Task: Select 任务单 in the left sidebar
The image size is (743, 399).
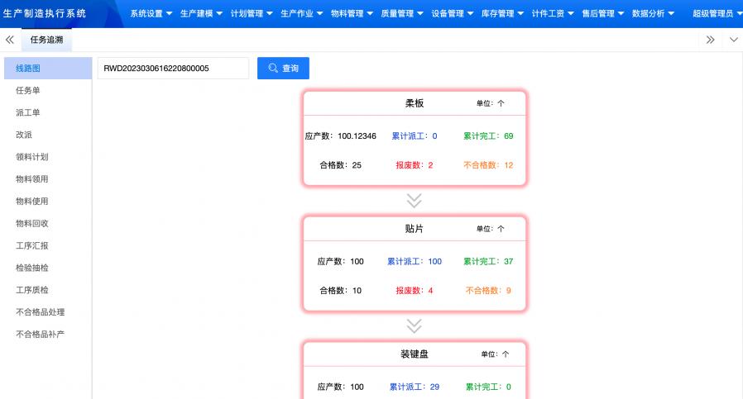Action: (28, 90)
